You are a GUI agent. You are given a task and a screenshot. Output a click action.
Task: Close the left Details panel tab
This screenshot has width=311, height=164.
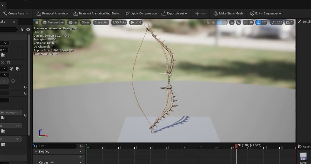click(14, 22)
